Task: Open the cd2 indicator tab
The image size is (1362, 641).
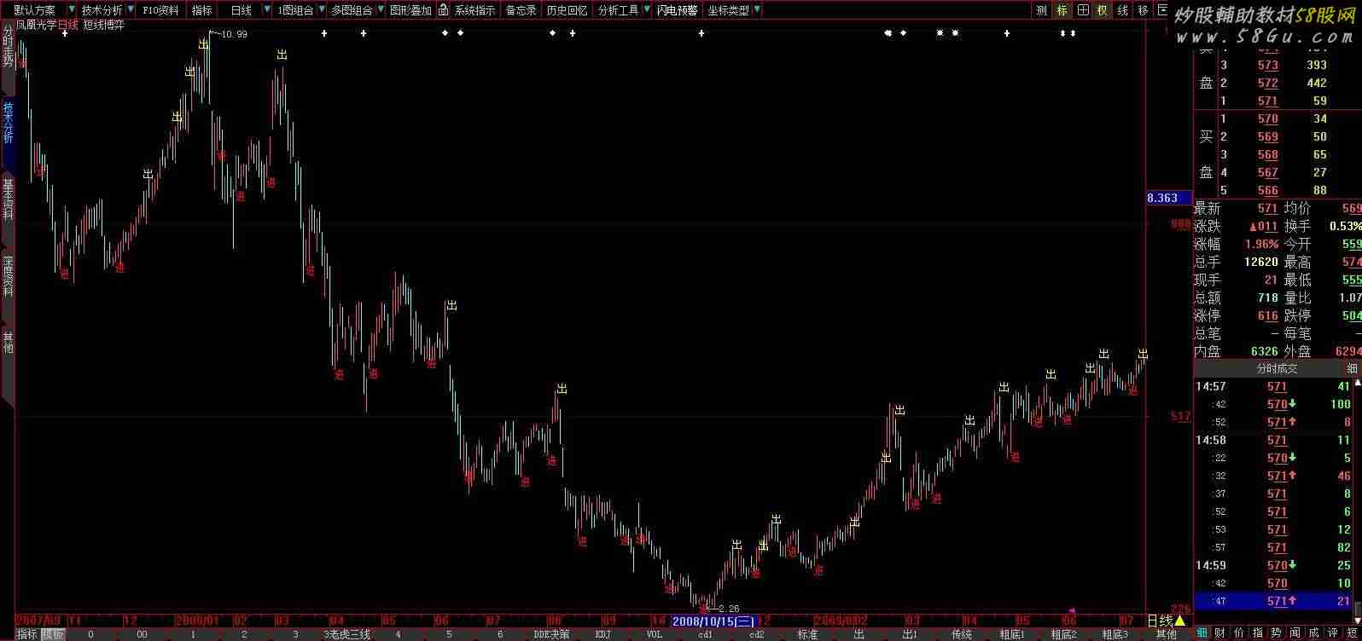Action: (x=756, y=634)
